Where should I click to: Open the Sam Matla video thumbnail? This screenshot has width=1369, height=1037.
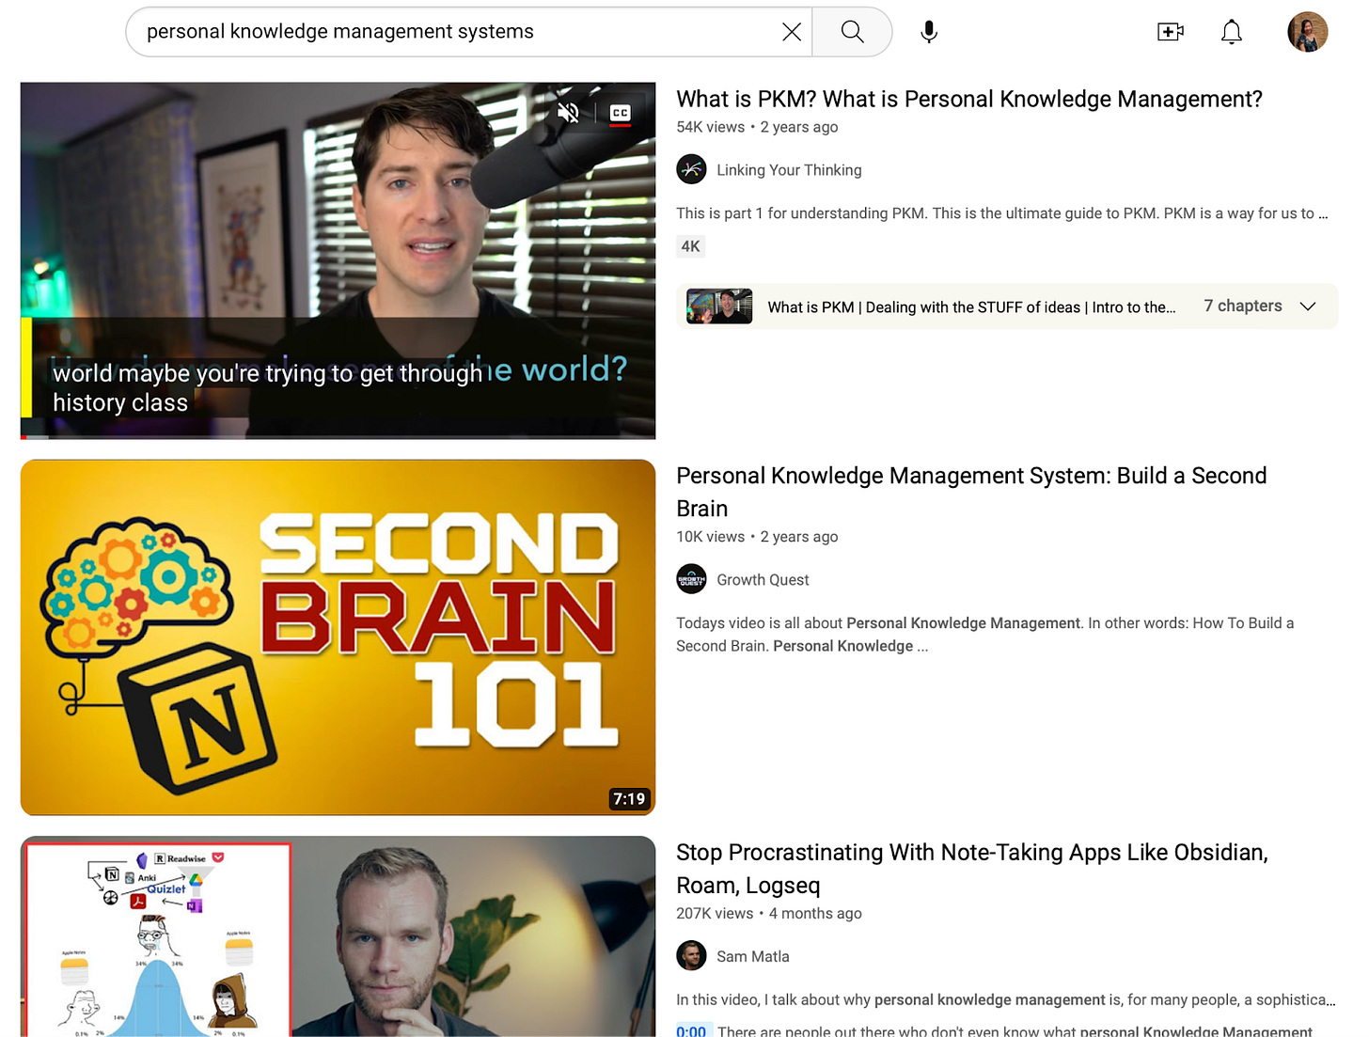pos(338,936)
